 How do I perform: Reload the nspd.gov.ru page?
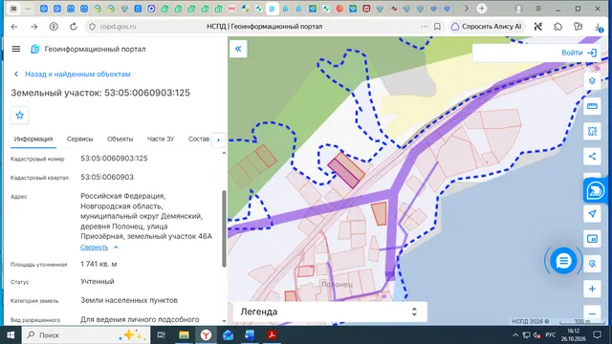[x=73, y=27]
